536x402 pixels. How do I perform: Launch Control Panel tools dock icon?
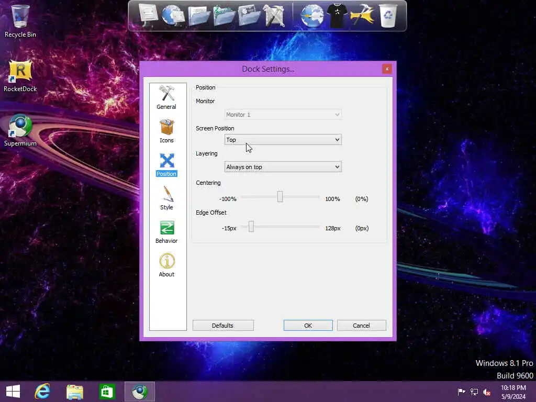(274, 16)
